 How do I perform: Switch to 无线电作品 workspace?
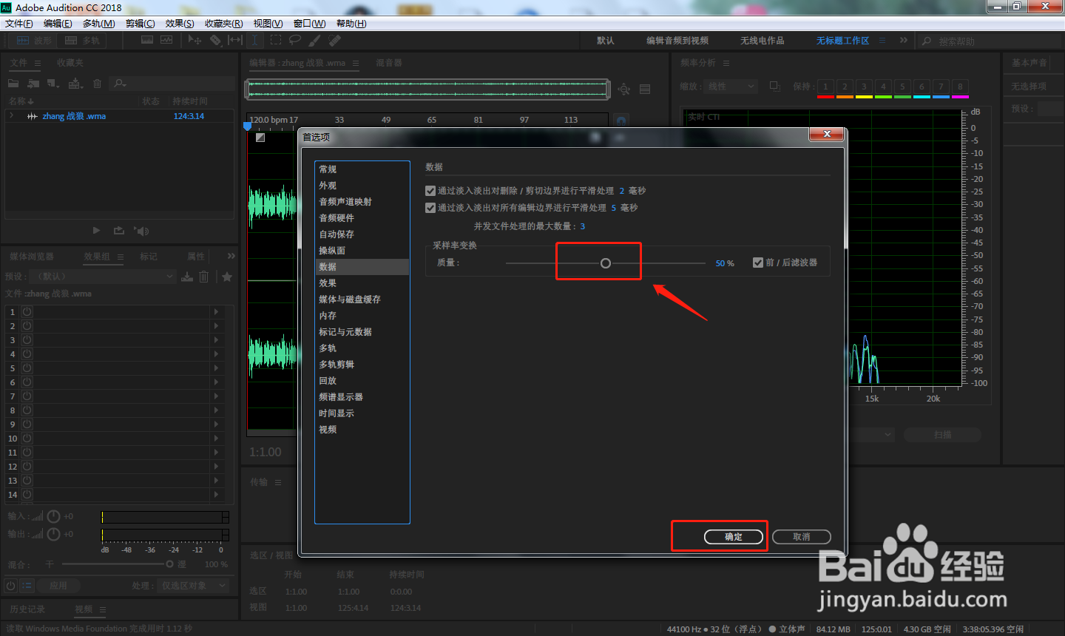(763, 41)
